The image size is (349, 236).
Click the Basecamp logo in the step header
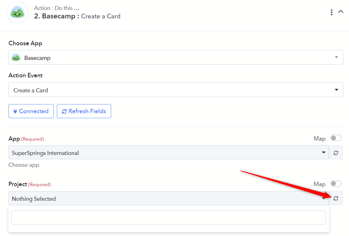click(17, 12)
